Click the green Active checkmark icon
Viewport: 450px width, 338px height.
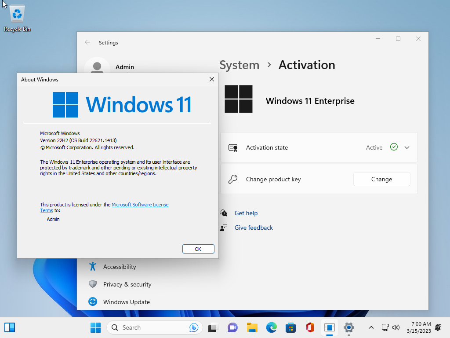[394, 147]
